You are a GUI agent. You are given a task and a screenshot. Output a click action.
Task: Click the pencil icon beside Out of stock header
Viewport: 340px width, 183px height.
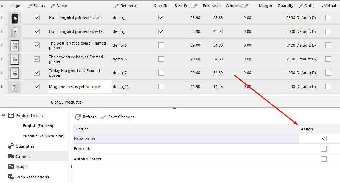[301, 6]
